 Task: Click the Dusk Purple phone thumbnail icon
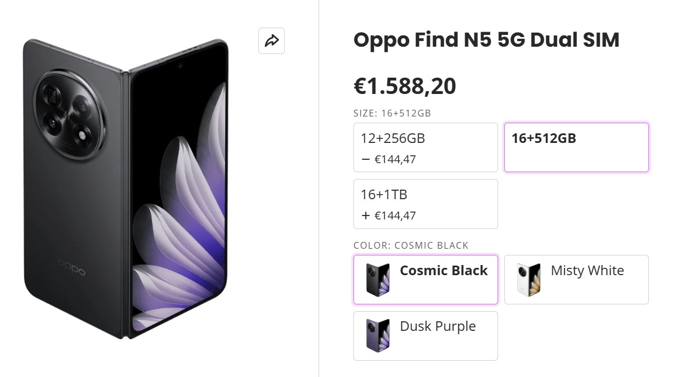click(378, 335)
